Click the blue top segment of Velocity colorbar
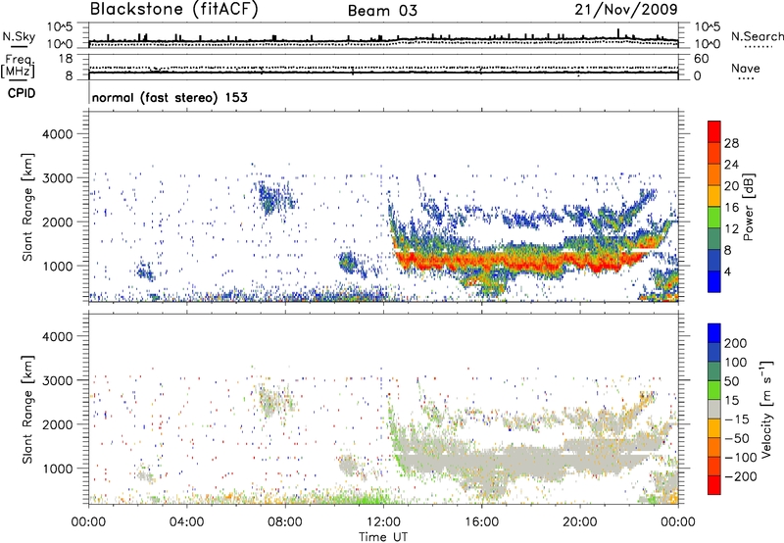 (x=714, y=333)
